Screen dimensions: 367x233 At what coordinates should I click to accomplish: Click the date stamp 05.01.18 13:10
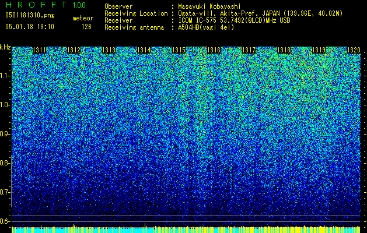click(30, 26)
